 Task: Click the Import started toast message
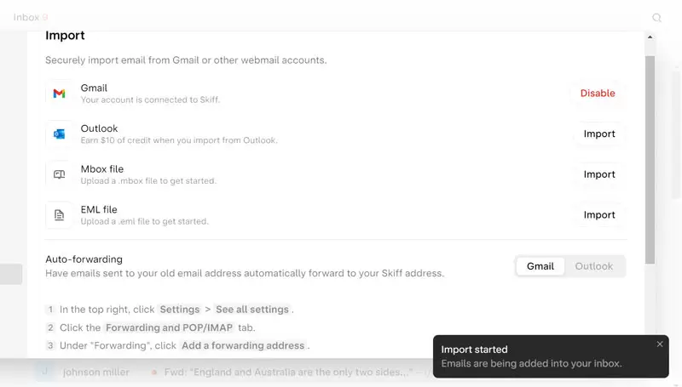click(531, 356)
